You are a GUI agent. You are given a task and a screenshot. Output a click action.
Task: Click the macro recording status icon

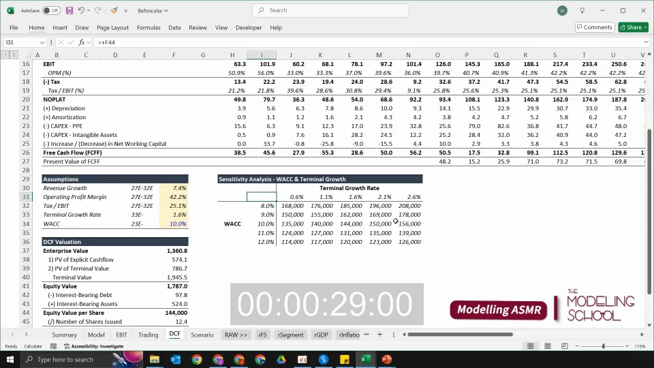coord(53,346)
